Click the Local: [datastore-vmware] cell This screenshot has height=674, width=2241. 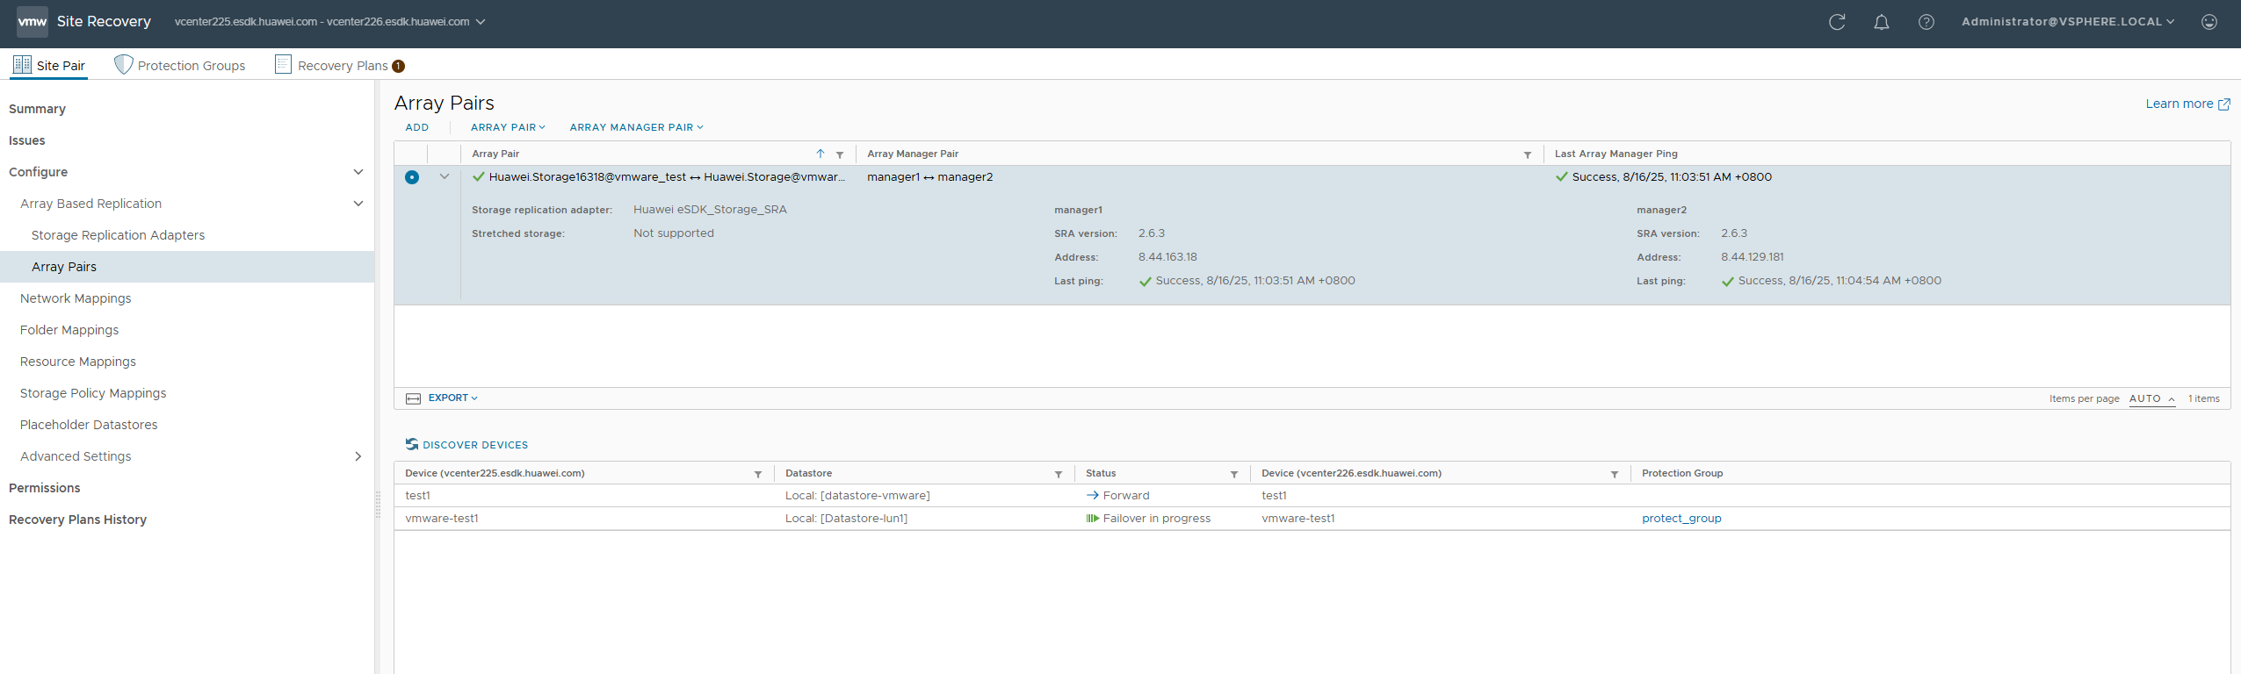coord(857,496)
